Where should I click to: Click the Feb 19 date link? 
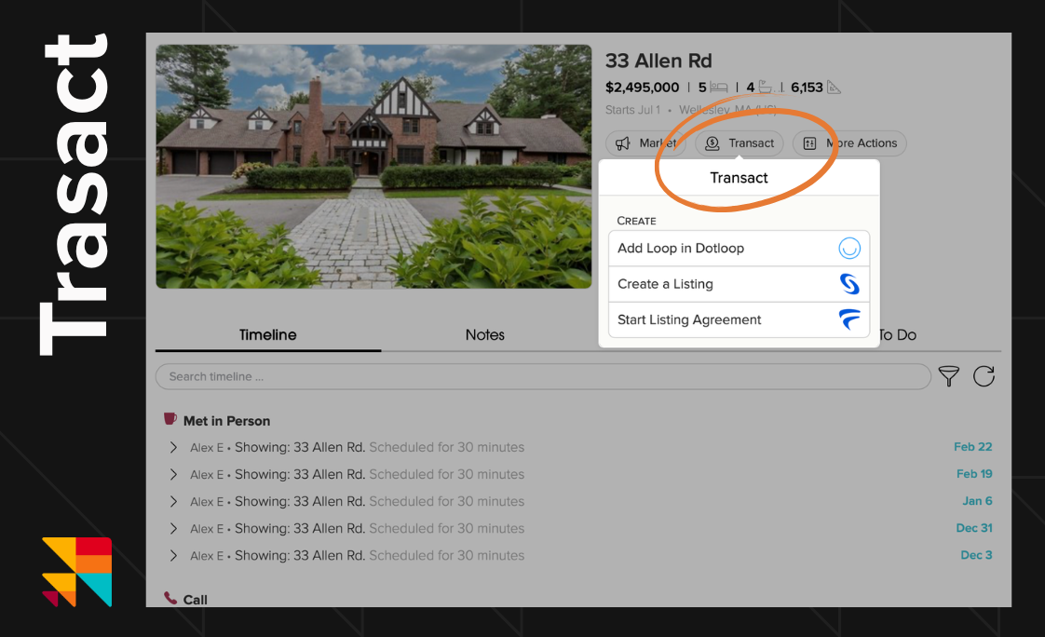[972, 473]
